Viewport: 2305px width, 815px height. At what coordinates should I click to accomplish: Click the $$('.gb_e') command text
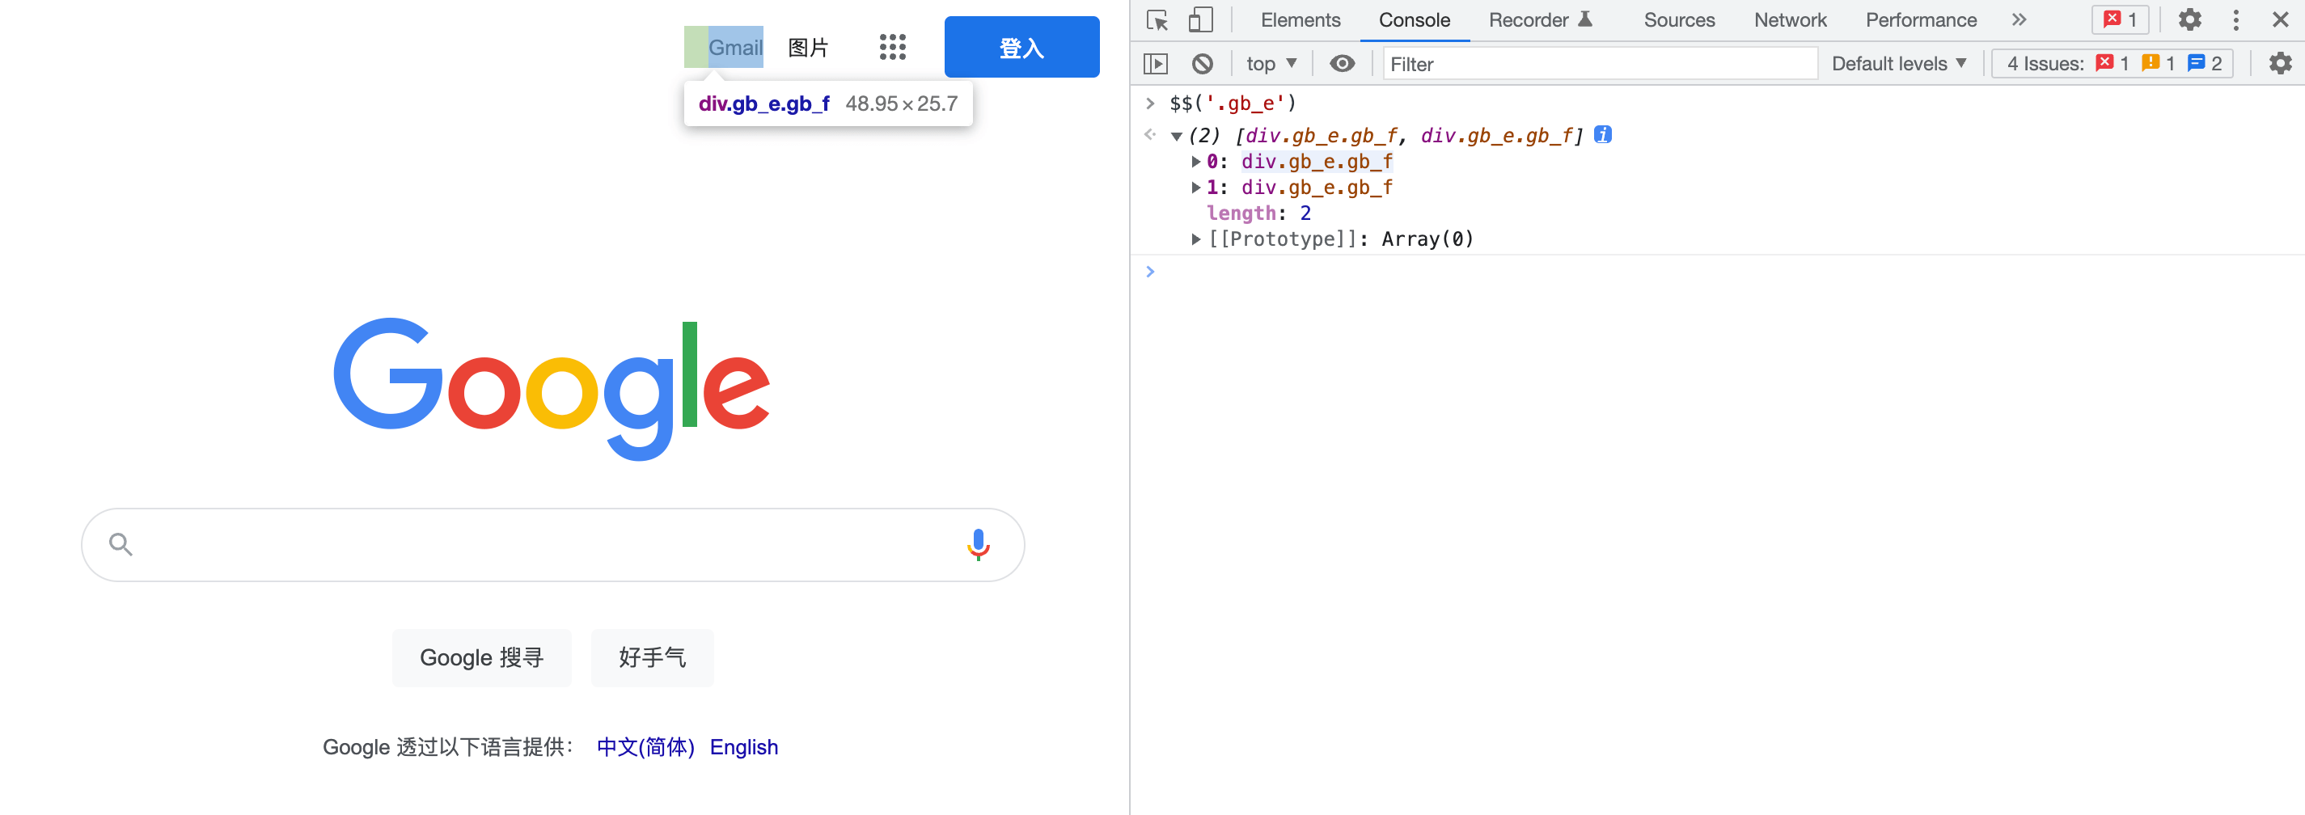click(x=1233, y=103)
